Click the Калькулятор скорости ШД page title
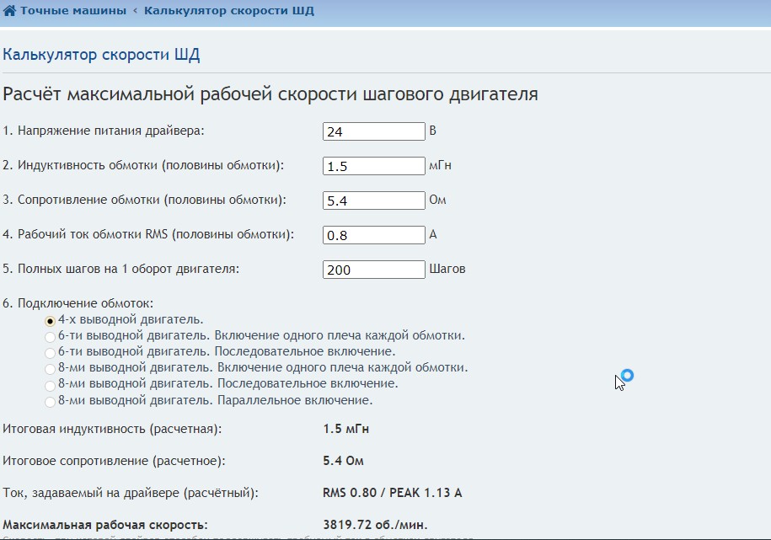This screenshot has width=771, height=540. click(101, 56)
